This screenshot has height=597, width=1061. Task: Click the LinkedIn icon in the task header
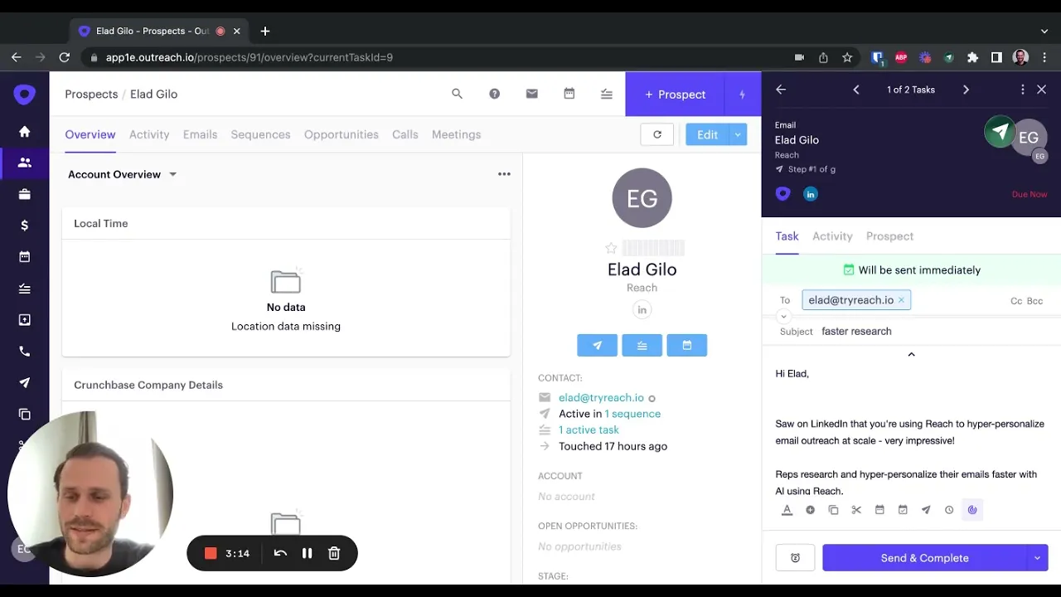(x=811, y=193)
